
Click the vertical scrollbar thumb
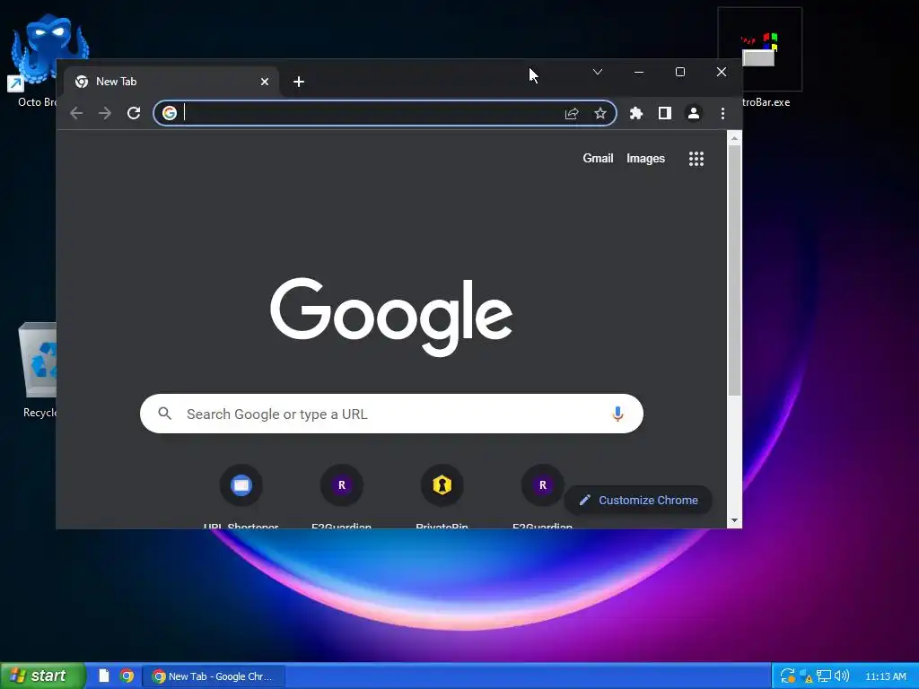click(x=734, y=270)
